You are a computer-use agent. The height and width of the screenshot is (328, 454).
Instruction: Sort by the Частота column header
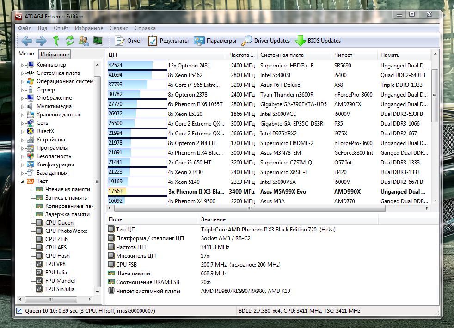[x=241, y=55]
